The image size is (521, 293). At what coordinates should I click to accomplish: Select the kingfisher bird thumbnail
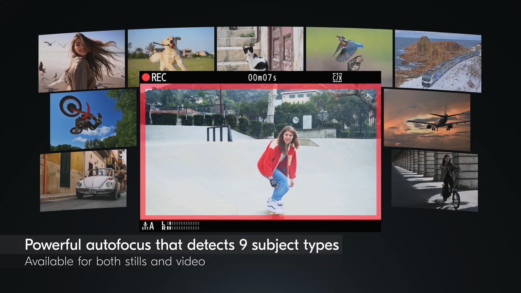tap(349, 49)
